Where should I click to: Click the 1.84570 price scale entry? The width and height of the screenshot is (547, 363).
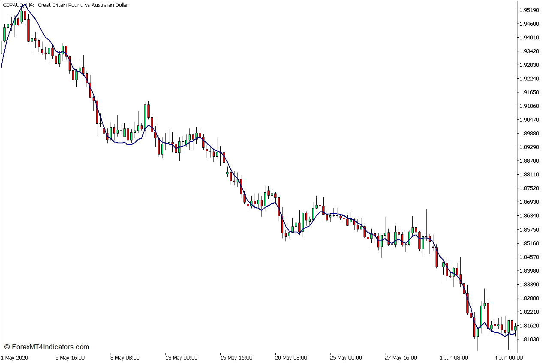[529, 256]
